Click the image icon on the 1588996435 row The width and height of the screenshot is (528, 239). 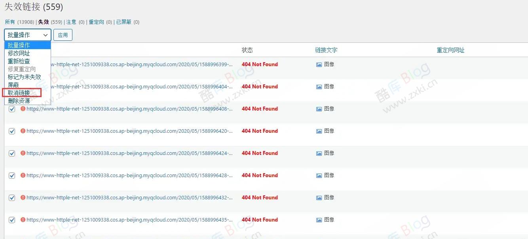click(x=319, y=220)
